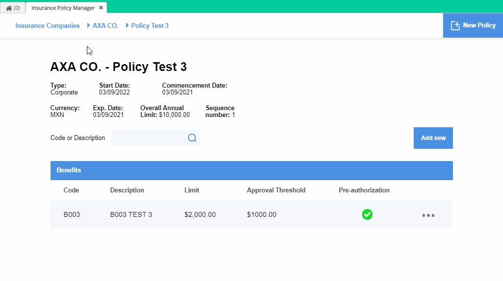Click the Approval Threshold column header
This screenshot has height=281, width=503.
click(x=276, y=190)
